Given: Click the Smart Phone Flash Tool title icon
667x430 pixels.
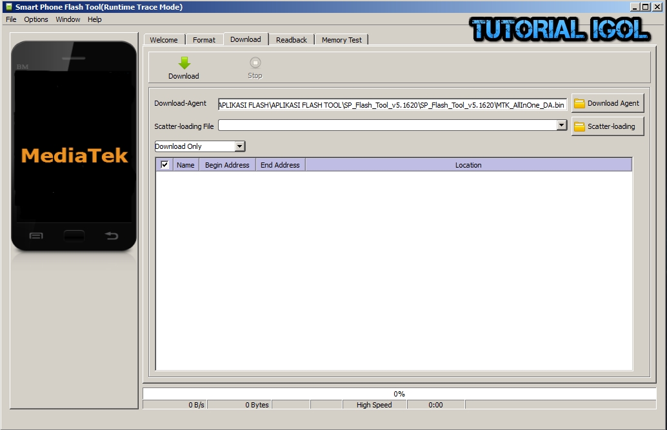Looking at the screenshot, I should (8, 7).
